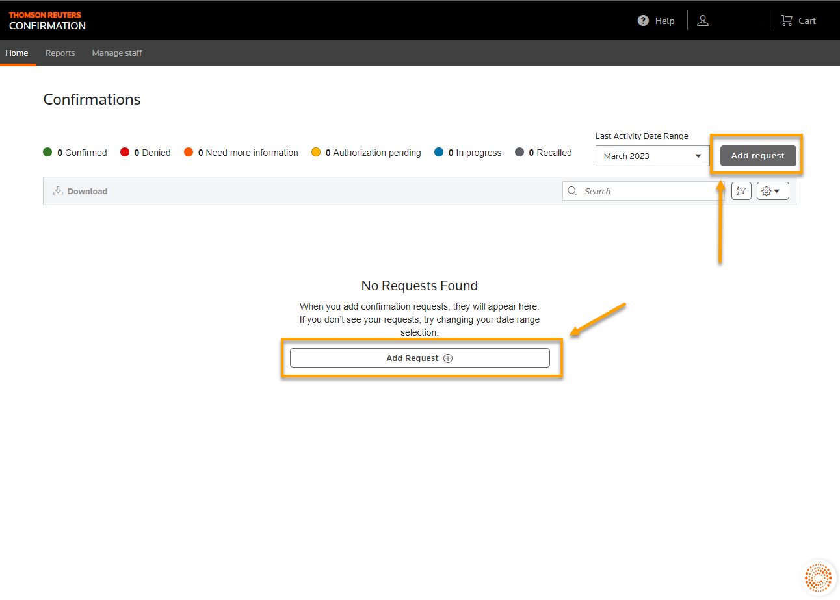
Task: Click the Thomson Reuters Confirmation logo
Action: [47, 19]
